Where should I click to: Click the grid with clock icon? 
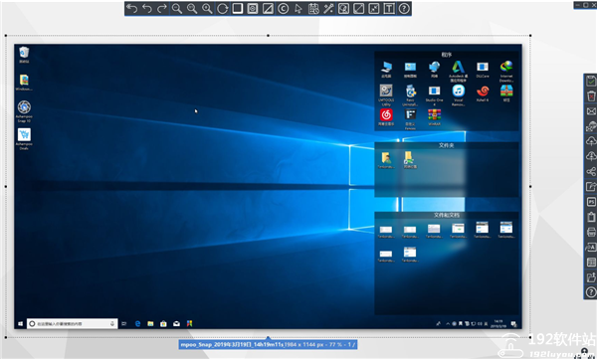(x=313, y=8)
